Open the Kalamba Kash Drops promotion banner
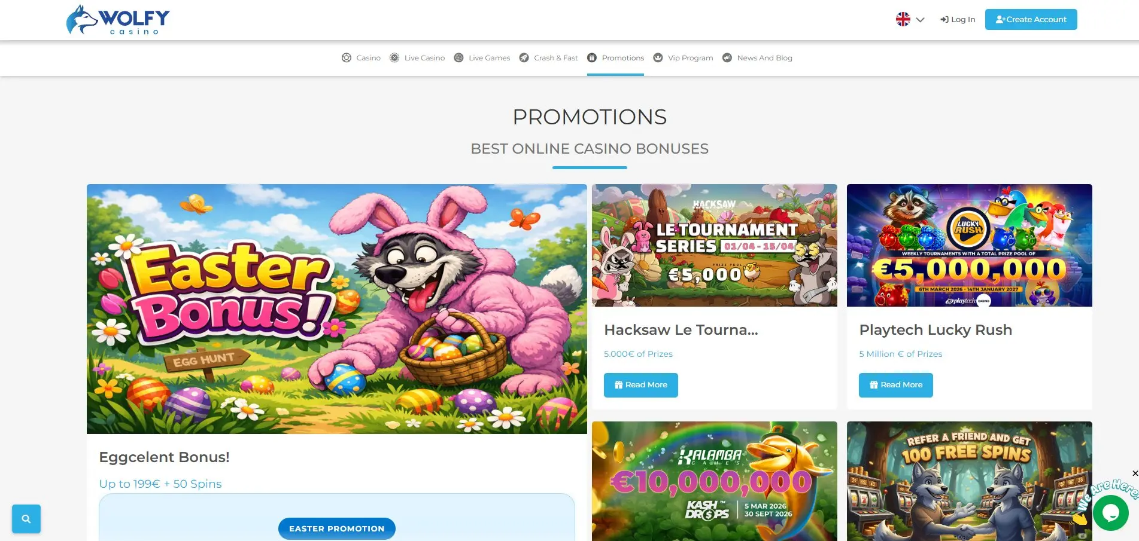 coord(714,481)
